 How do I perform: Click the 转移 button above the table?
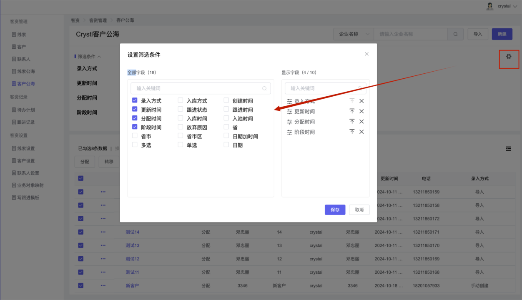[109, 162]
